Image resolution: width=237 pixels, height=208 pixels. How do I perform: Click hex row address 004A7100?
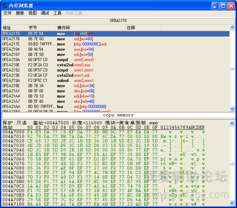pos(13,204)
